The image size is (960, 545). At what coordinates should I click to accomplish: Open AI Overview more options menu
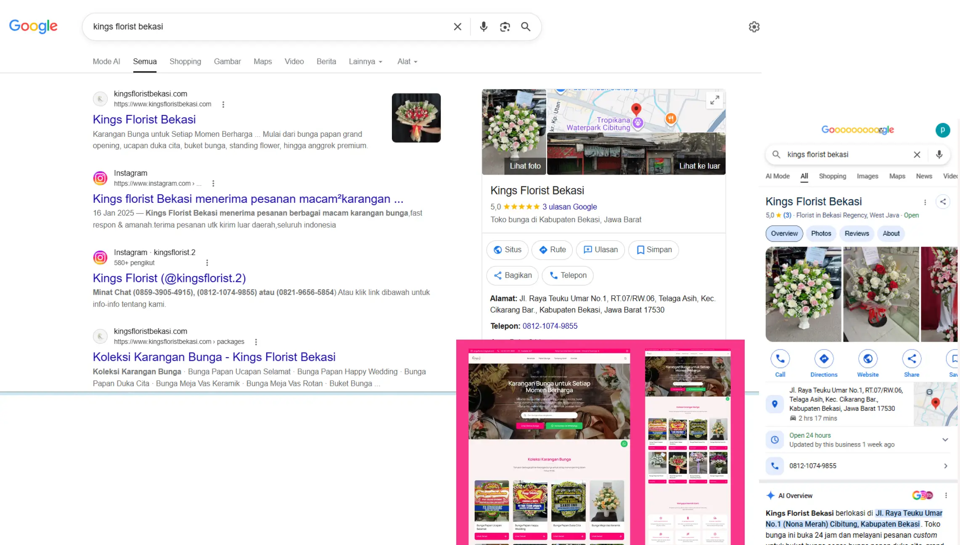[x=946, y=495]
